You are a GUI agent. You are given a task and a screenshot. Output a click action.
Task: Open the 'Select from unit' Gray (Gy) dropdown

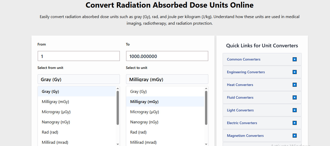(x=78, y=79)
